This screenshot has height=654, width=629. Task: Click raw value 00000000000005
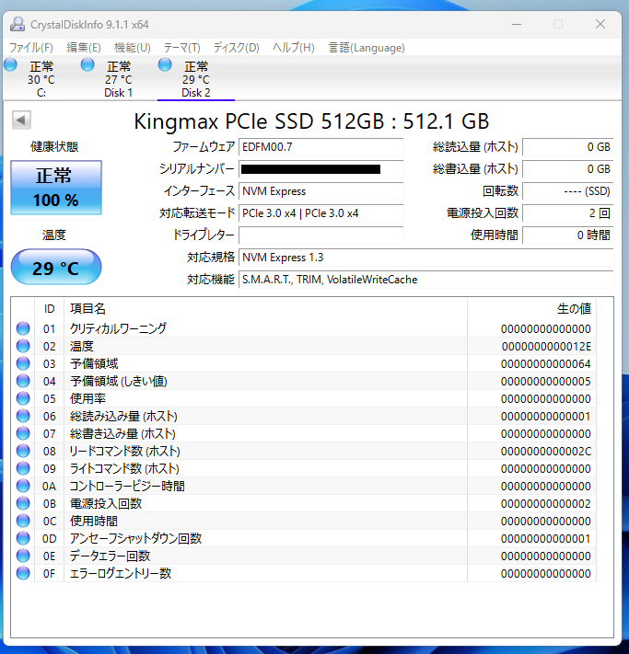[546, 382]
